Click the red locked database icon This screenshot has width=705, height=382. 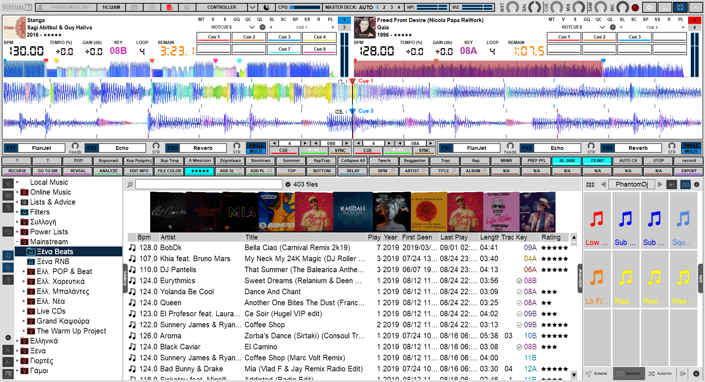click(169, 7)
